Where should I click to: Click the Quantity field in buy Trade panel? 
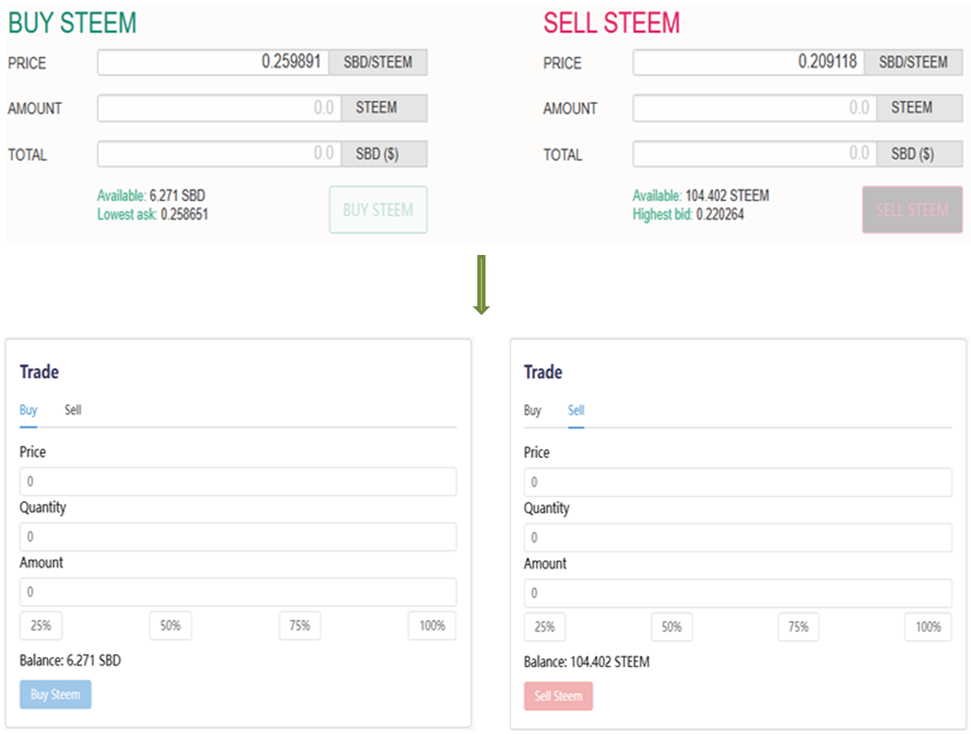tap(238, 537)
